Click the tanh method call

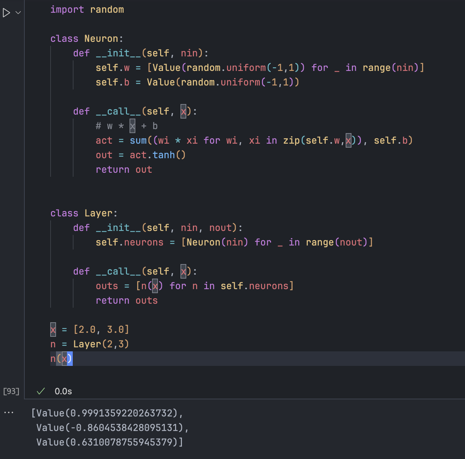coord(164,155)
